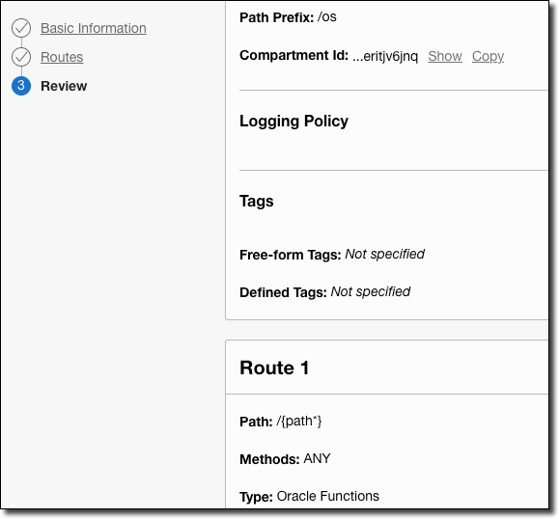Open the Basic Information step link
The width and height of the screenshot is (559, 519).
coord(94,28)
